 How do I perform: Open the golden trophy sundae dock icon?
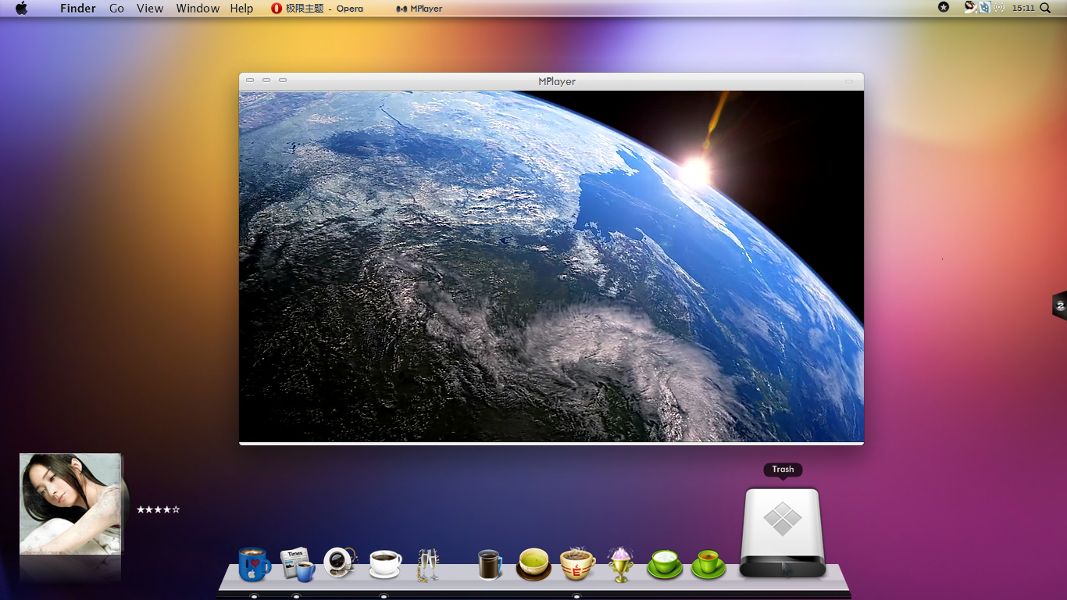(620, 564)
